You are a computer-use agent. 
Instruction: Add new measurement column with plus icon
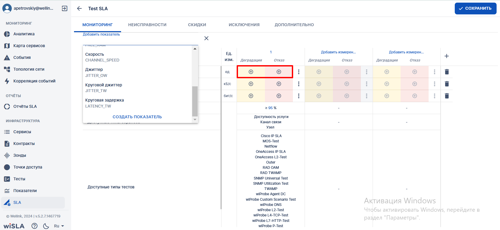pyautogui.click(x=447, y=56)
